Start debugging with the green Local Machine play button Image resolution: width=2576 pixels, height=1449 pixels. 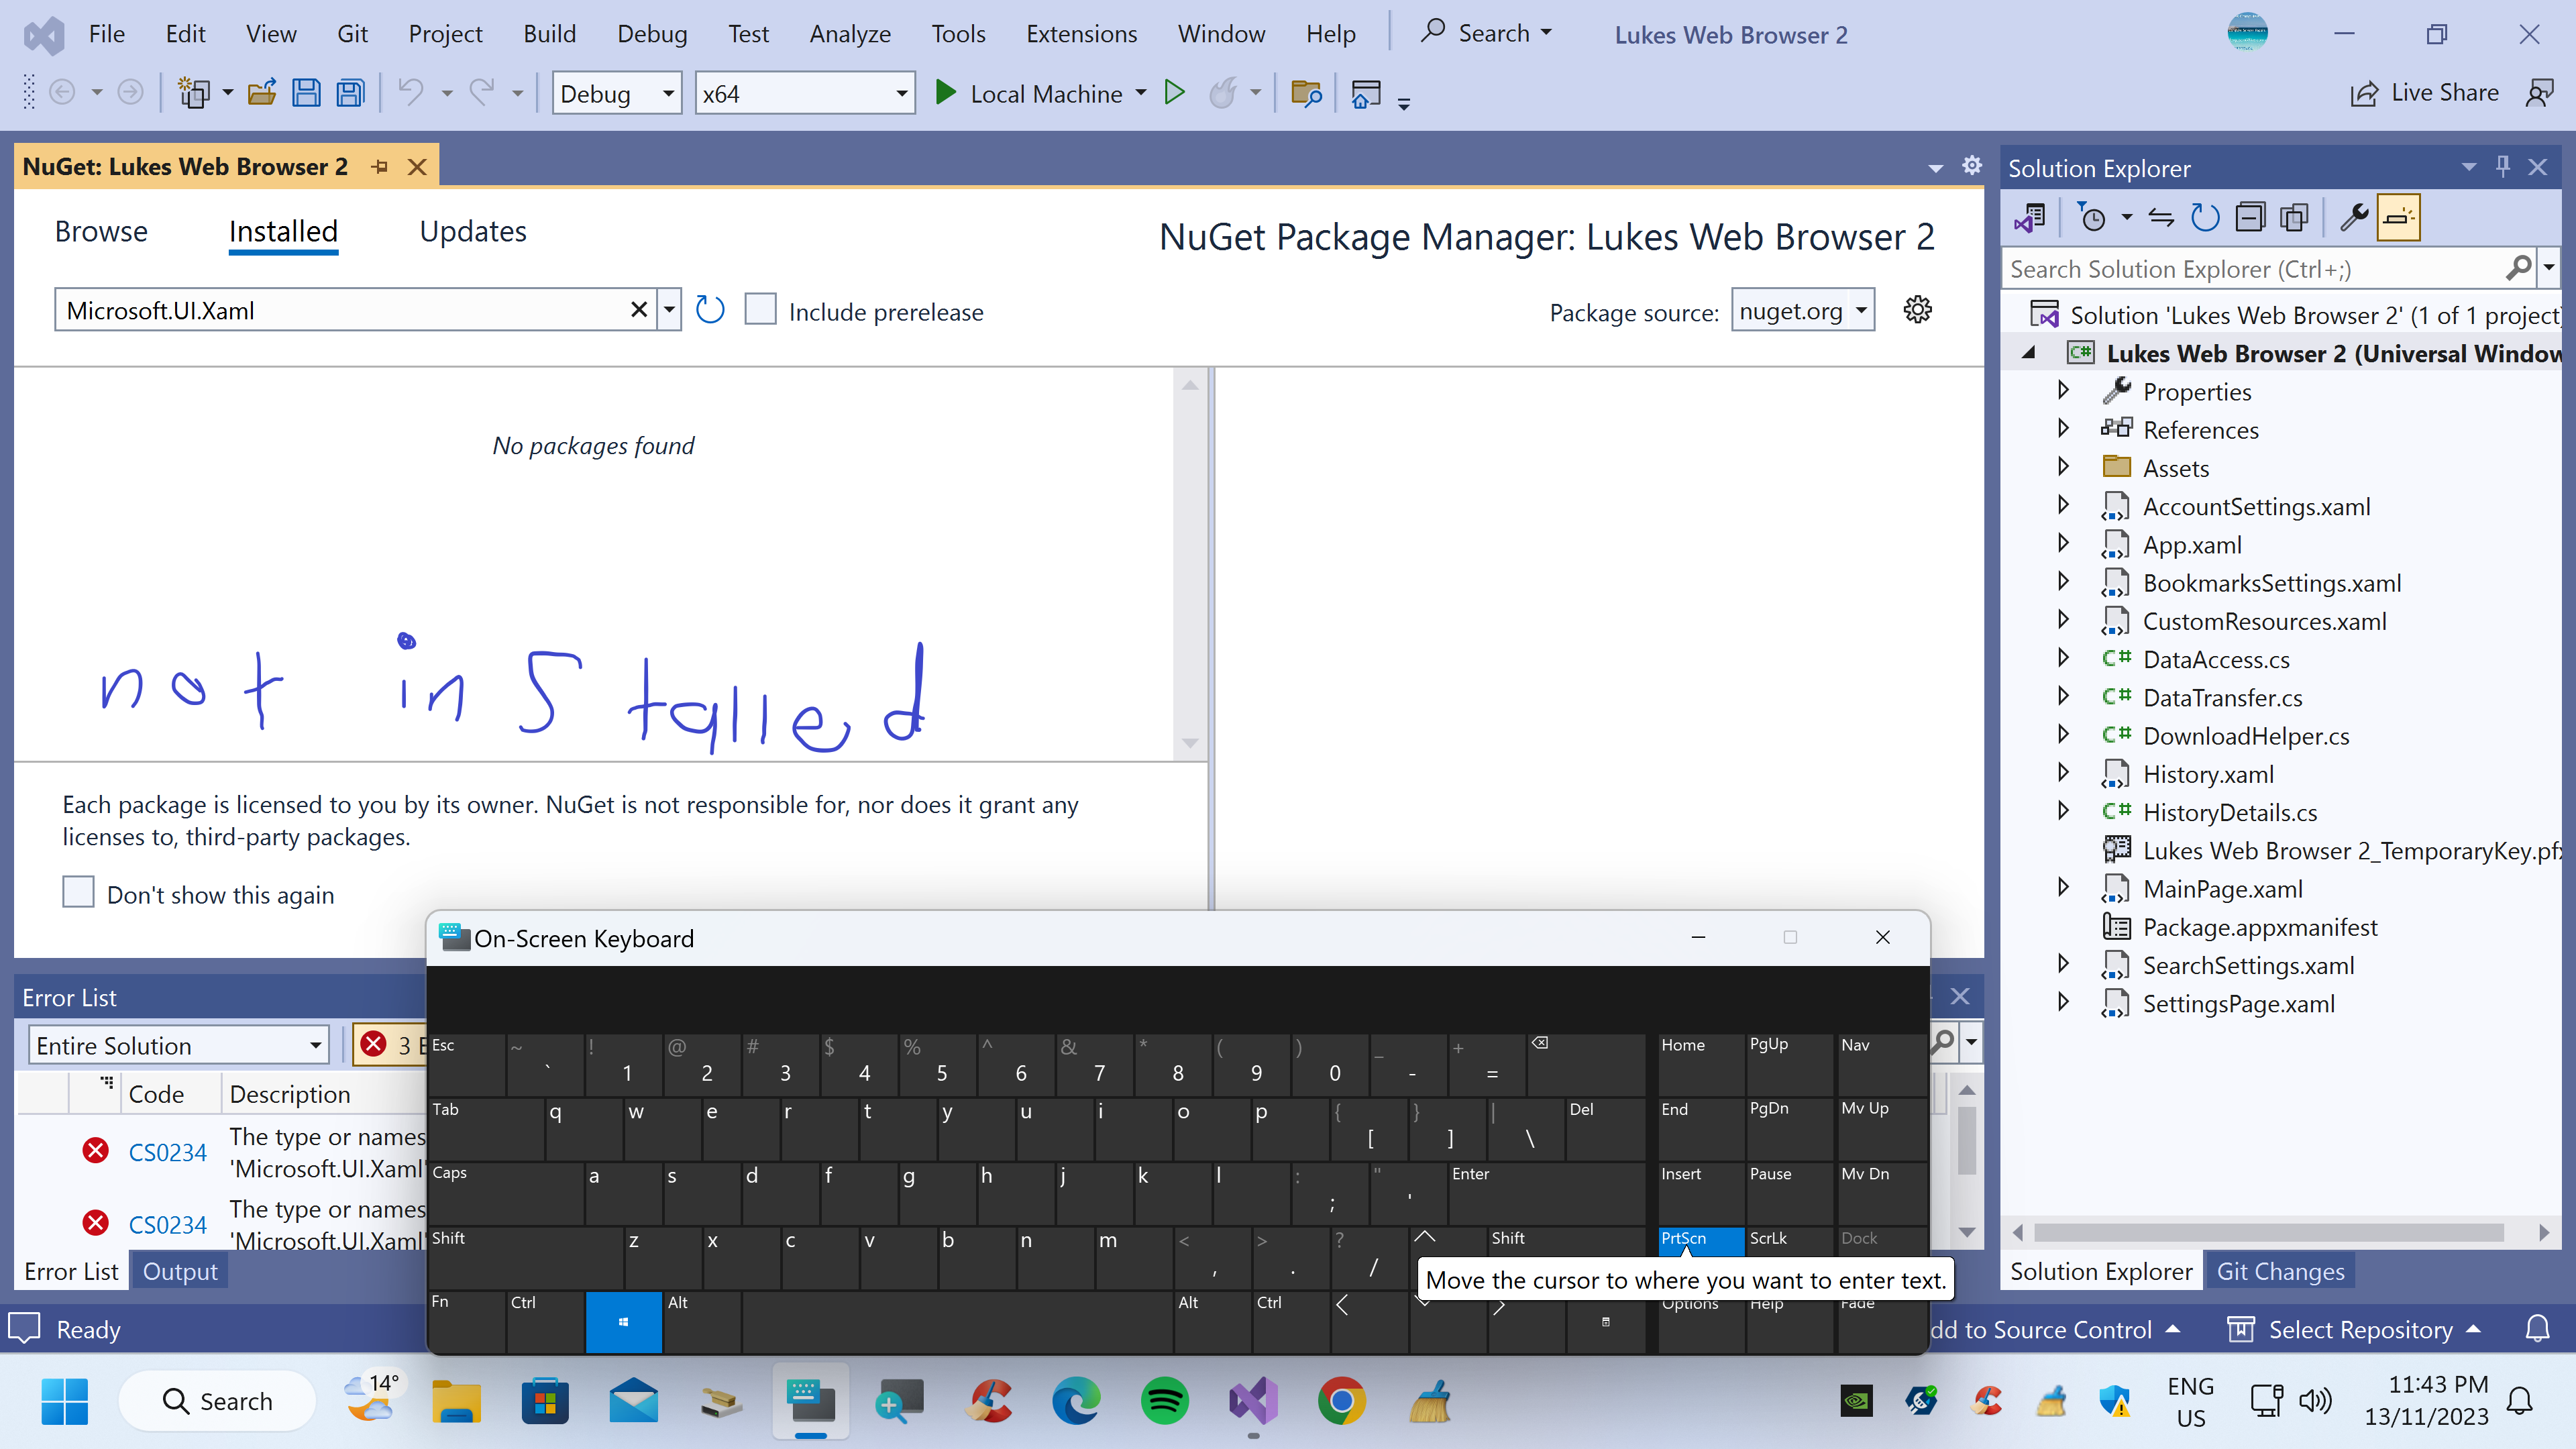[x=945, y=94]
